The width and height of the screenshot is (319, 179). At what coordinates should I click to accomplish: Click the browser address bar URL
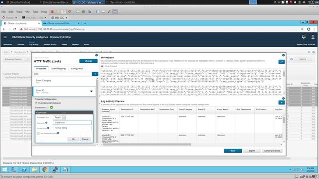pyautogui.click(x=61, y=29)
